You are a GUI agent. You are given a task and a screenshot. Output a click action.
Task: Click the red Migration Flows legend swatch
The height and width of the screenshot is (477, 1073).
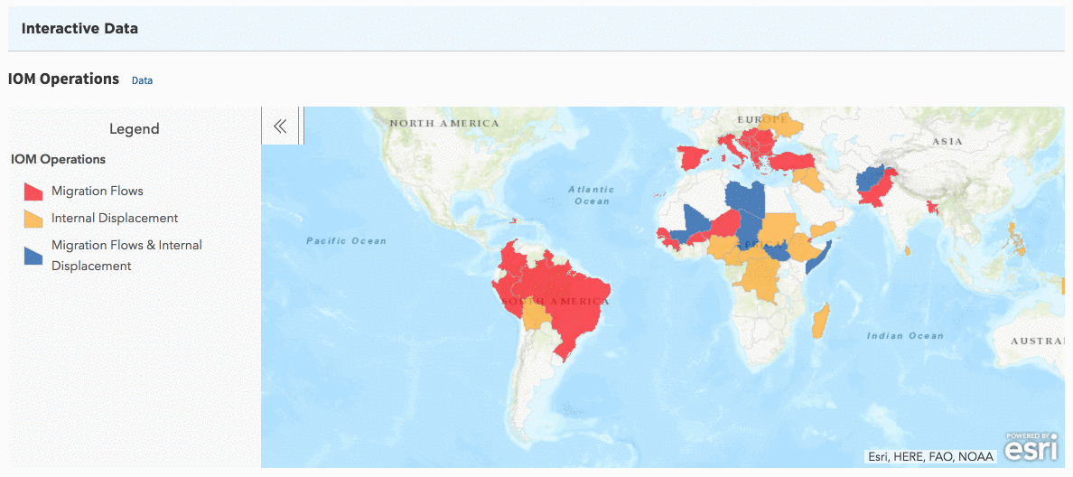33,192
